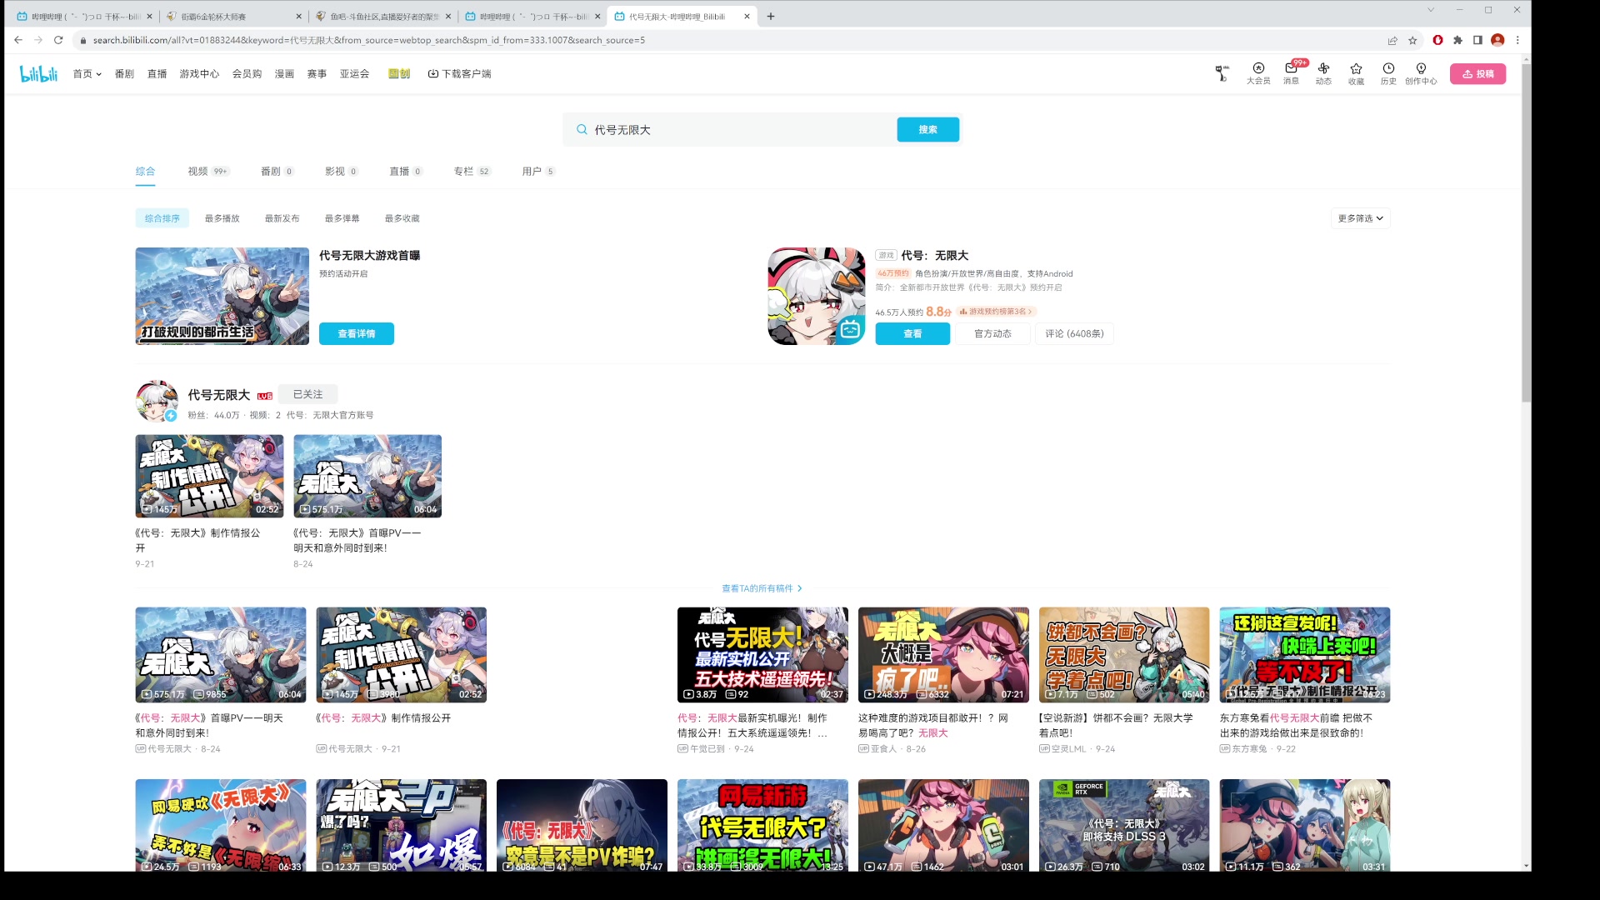
Task: Click the blue 搜索 button
Action: [927, 130]
